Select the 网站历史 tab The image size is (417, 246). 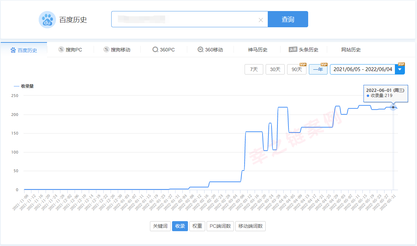coord(351,50)
